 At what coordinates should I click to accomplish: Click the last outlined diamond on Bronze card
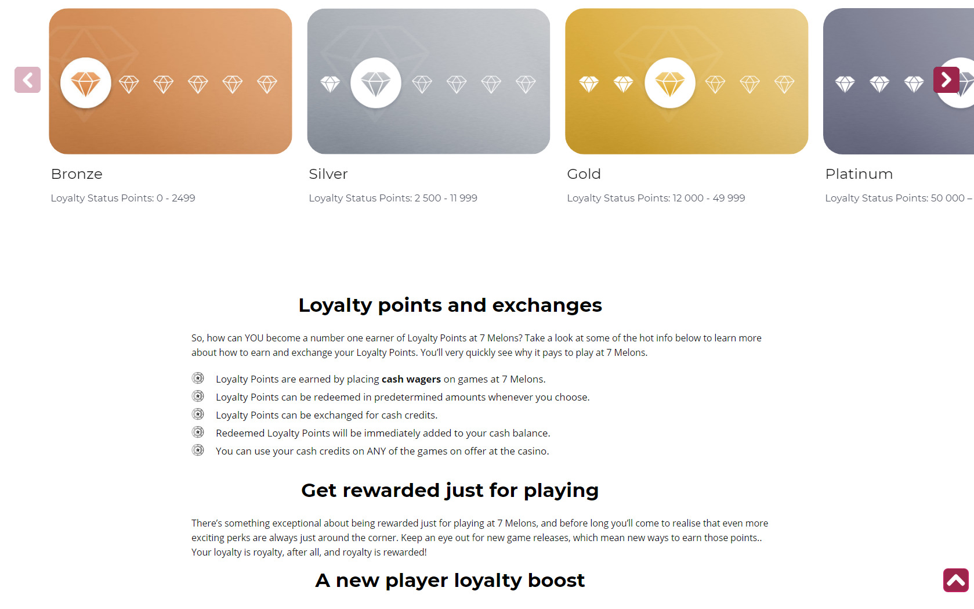(267, 85)
